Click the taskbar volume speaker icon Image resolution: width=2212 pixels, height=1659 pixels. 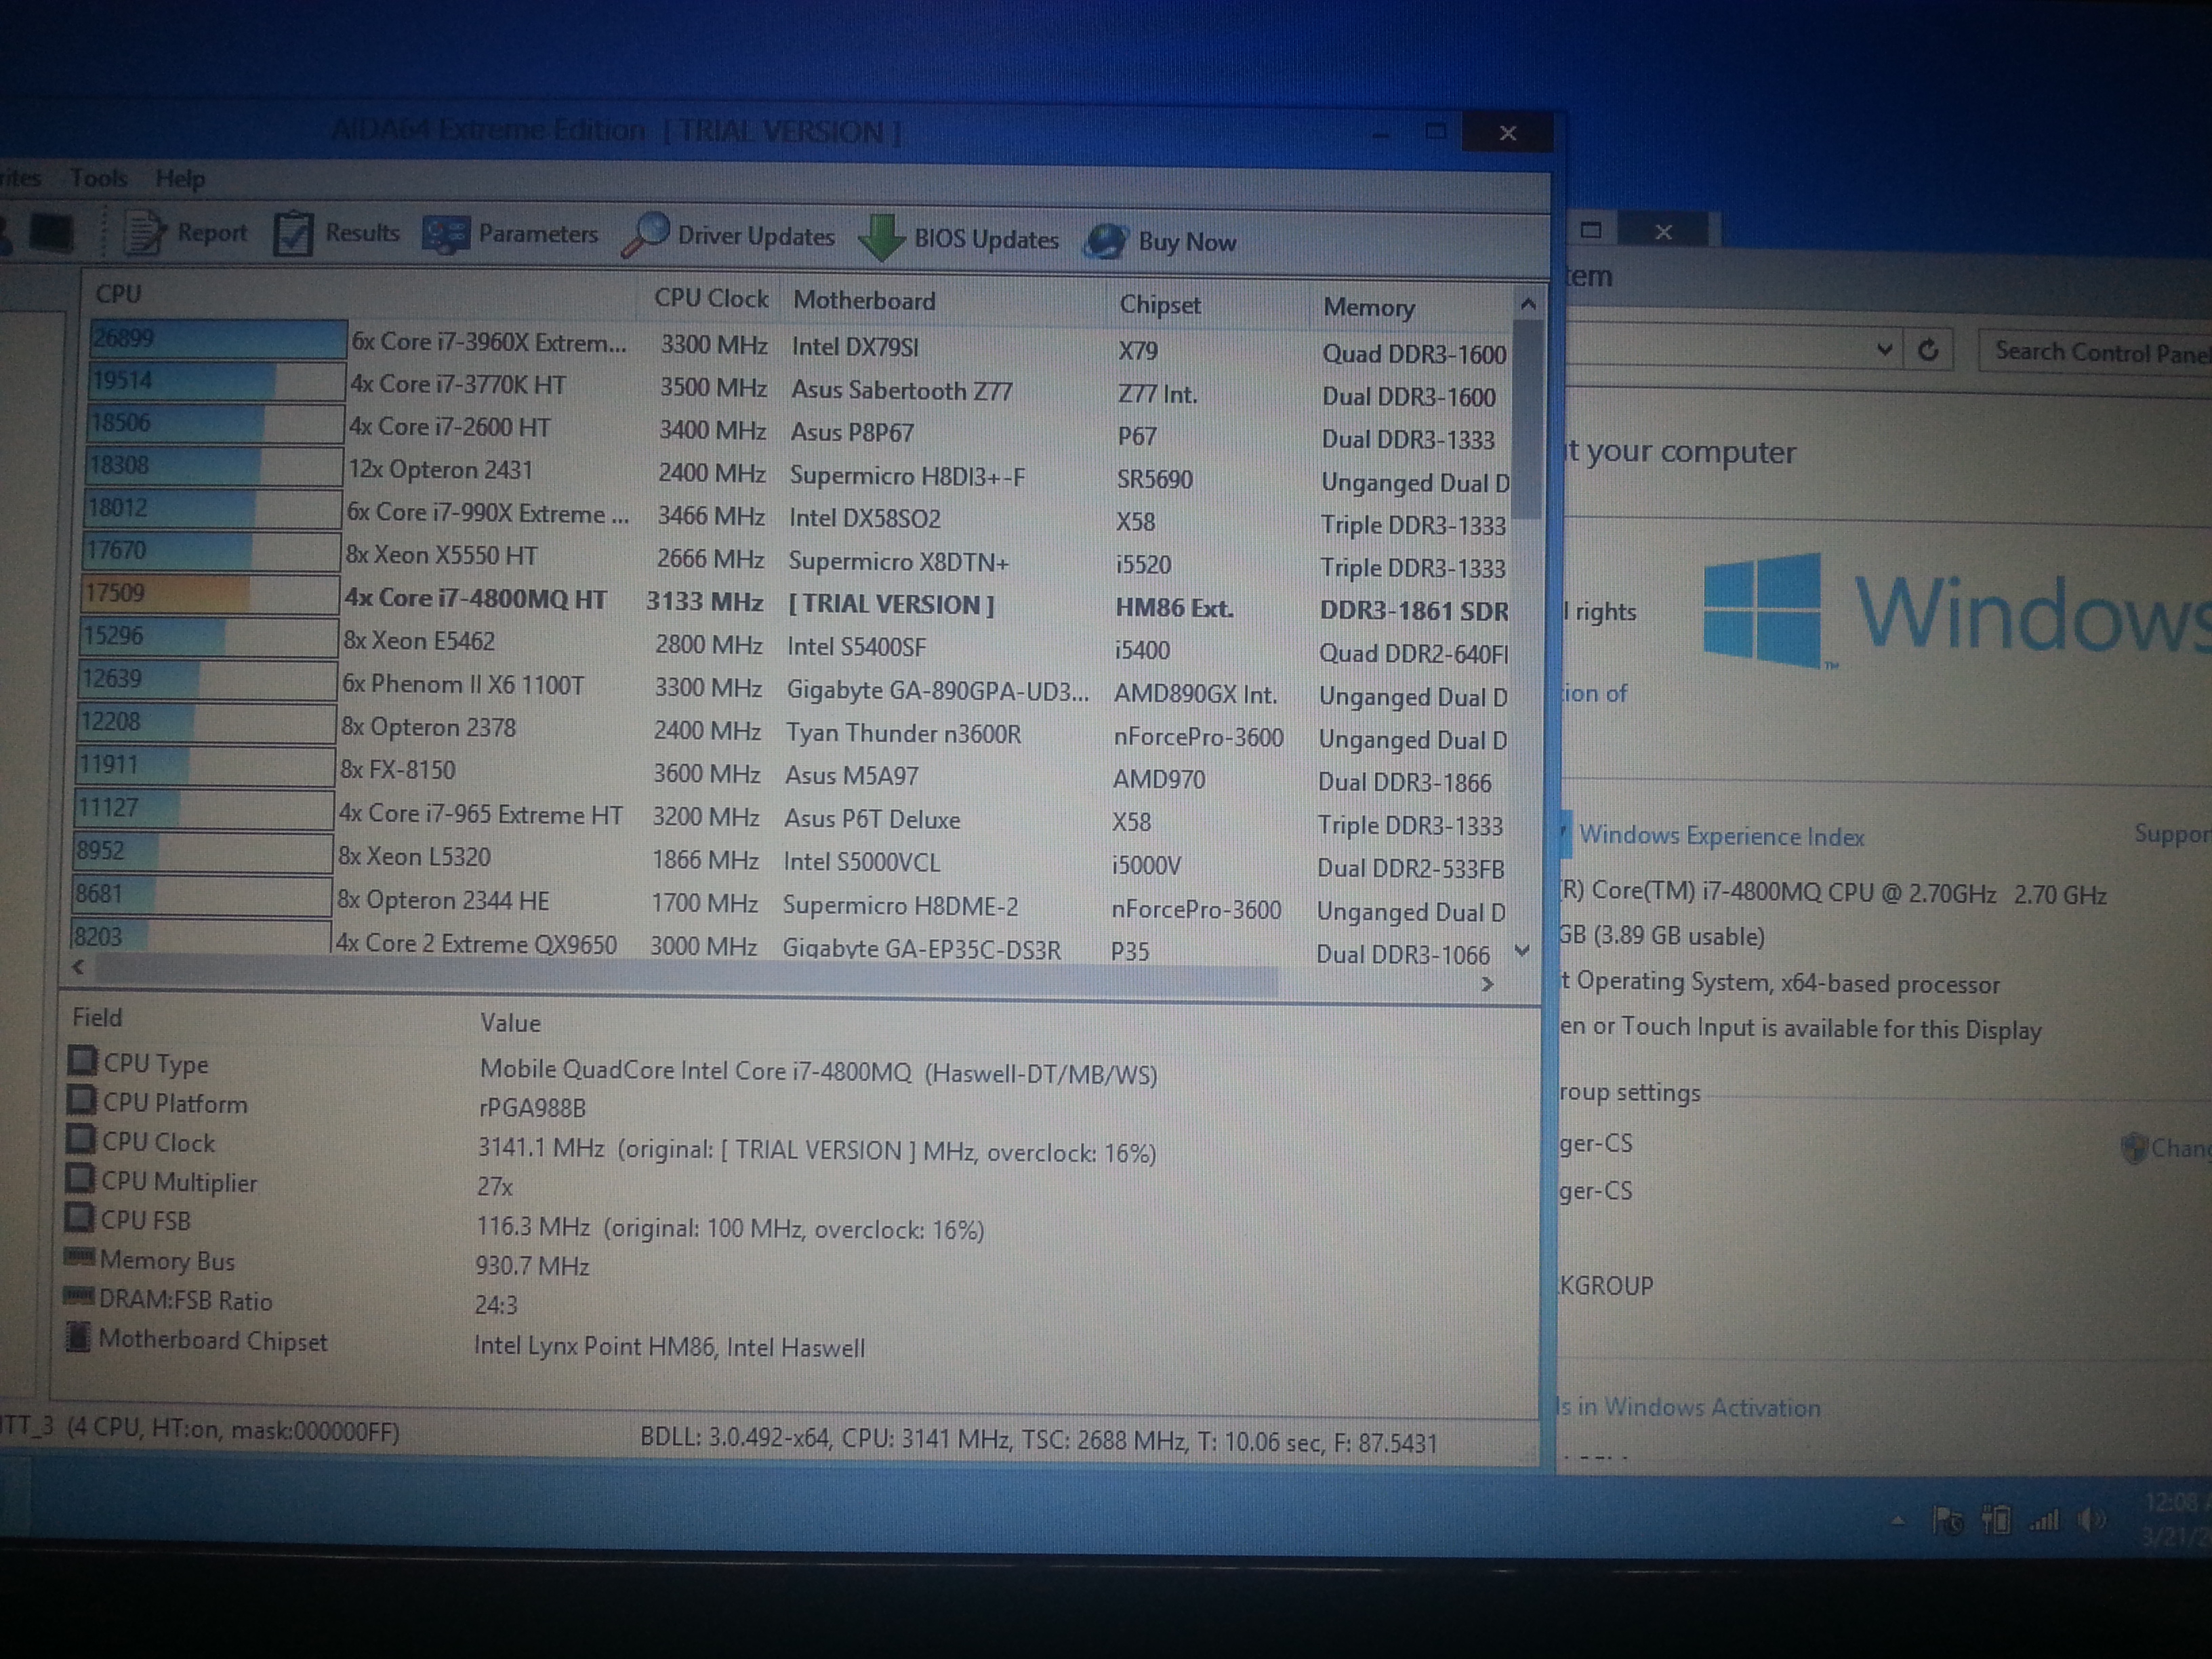click(2091, 1521)
